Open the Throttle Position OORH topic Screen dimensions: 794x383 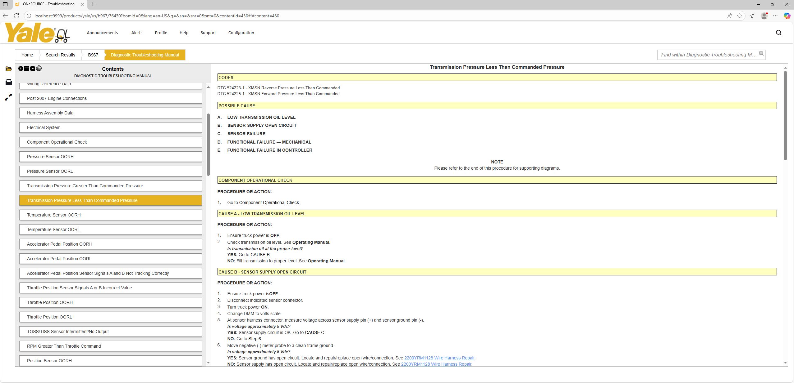coord(110,302)
